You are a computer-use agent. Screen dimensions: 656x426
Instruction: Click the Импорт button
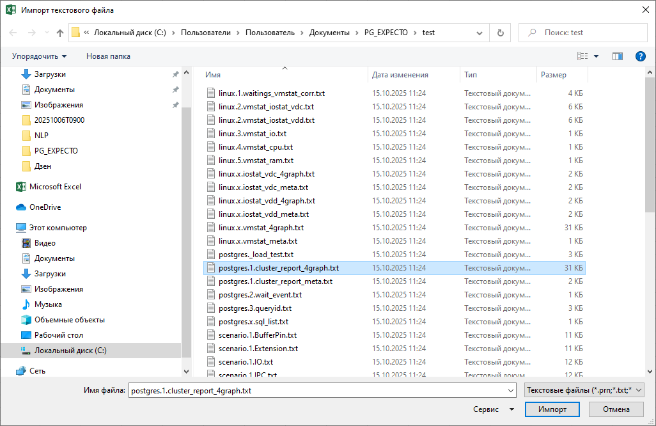(552, 409)
